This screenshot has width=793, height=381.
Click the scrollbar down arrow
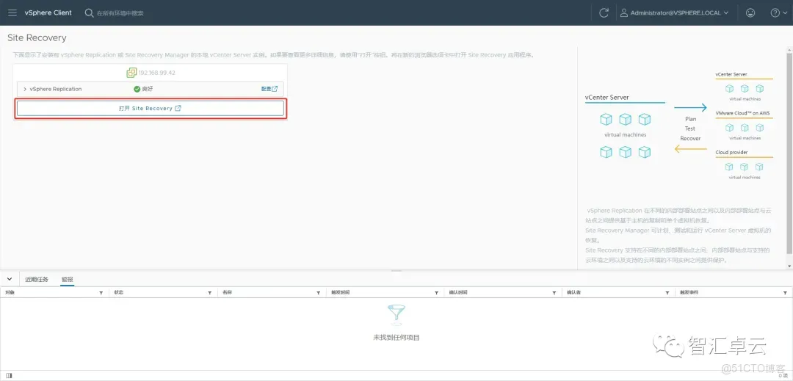coord(789,266)
